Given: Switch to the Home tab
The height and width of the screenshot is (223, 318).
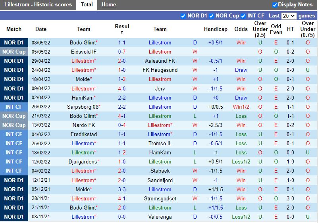Looking at the screenshot, I should click(x=109, y=5).
